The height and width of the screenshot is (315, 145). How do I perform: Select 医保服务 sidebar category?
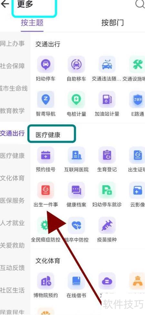coord(12,200)
